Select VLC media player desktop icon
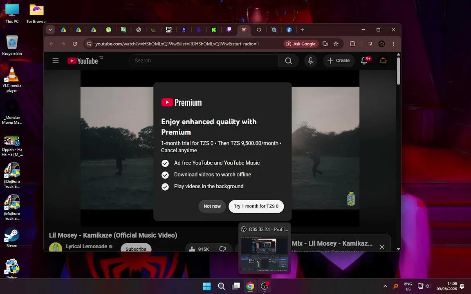 tap(12, 80)
